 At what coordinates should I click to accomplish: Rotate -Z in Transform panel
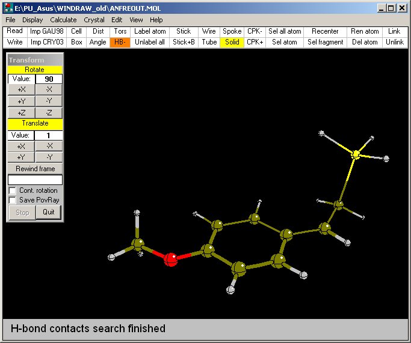49,113
